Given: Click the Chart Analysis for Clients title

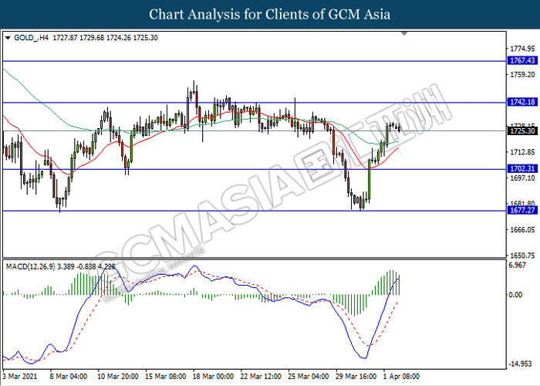Looking at the screenshot, I should pos(270,15).
